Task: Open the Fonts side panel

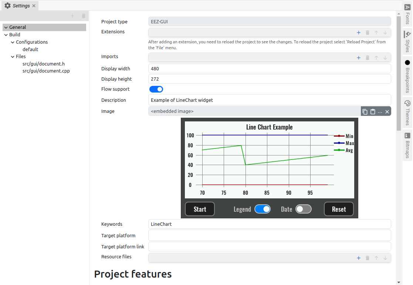Action: (x=407, y=14)
